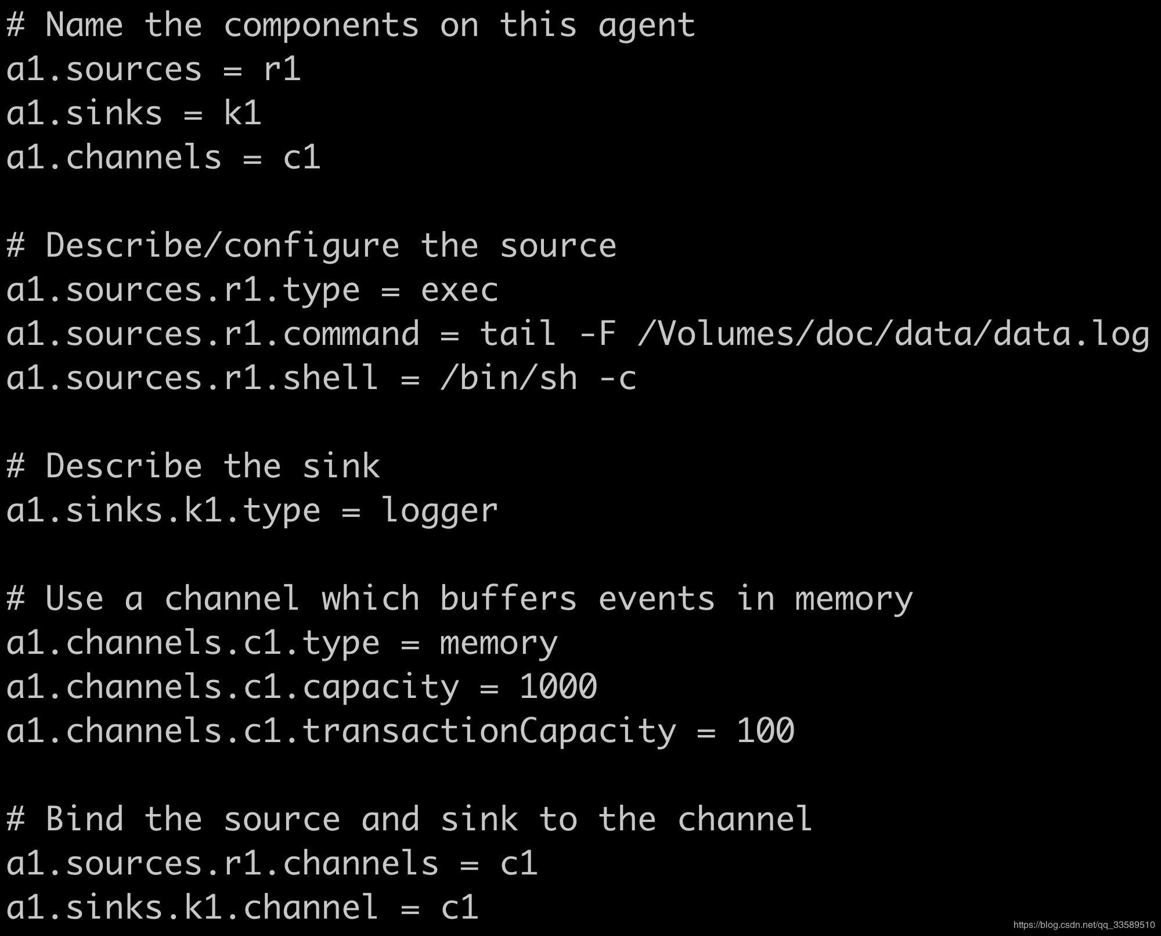Viewport: 1161px width, 936px height.
Task: Click the csdn blog watermark URL
Action: click(1084, 925)
